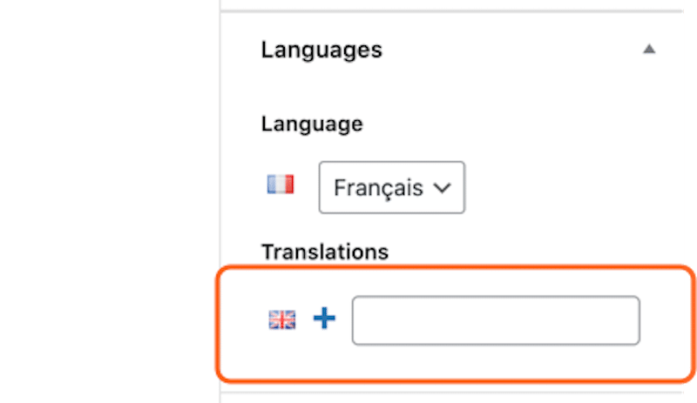Click the French flag icon beside the language selector
The width and height of the screenshot is (697, 403).
coord(281,184)
